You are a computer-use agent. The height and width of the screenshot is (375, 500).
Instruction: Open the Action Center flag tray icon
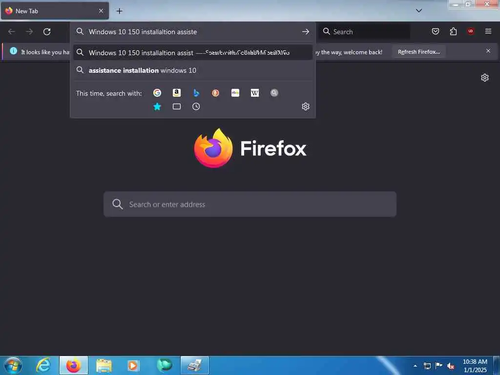[x=439, y=366]
